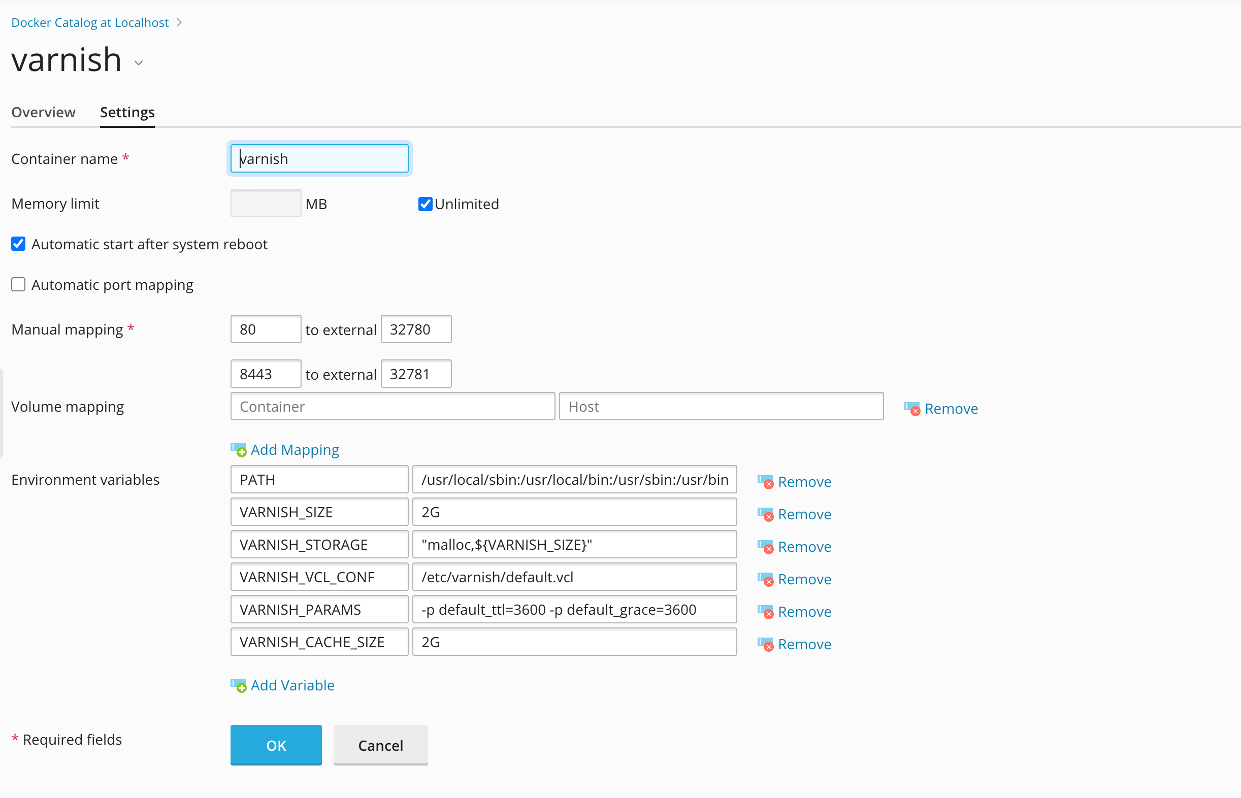Disable automatic start after system reboot

(x=18, y=244)
